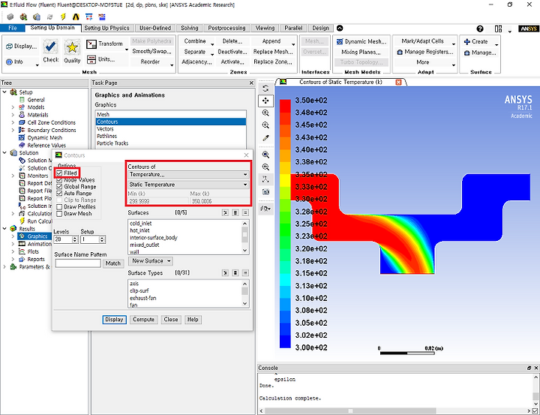Select the probe eyedropper tool
Image resolution: width=540 pixels, height=415 pixels.
tap(265, 138)
